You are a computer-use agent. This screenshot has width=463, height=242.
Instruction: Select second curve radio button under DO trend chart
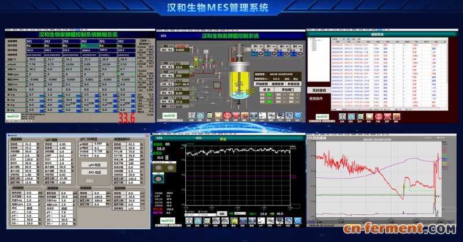pos(199,211)
